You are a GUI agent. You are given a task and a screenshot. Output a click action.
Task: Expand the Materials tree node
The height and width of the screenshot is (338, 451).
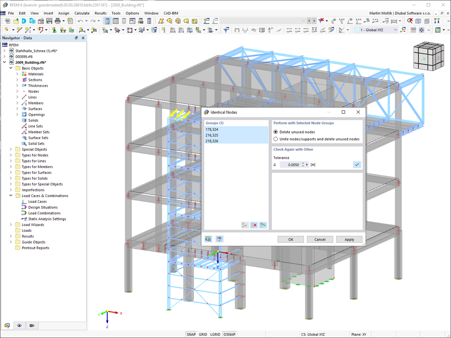17,74
